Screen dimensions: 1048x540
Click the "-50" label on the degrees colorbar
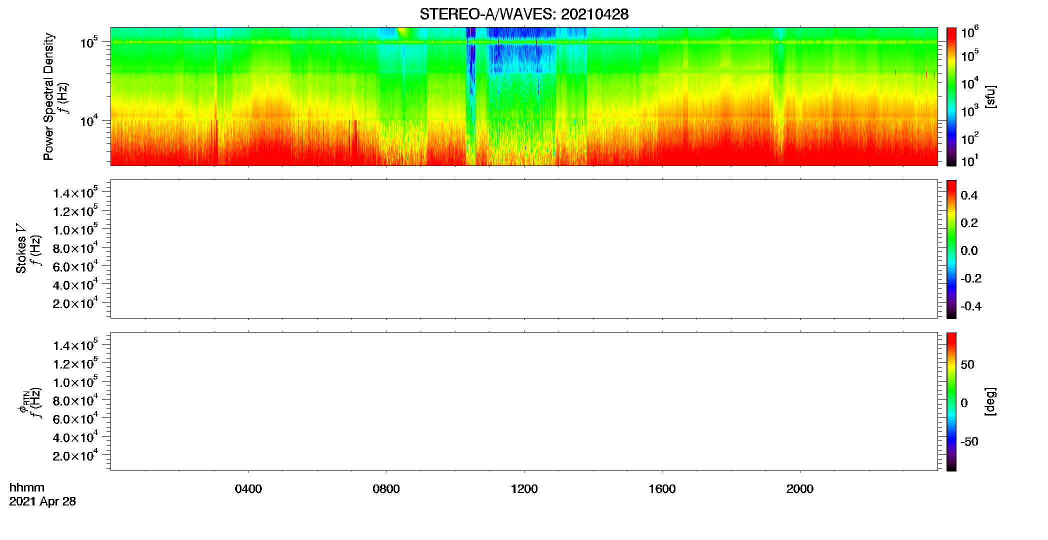[969, 441]
